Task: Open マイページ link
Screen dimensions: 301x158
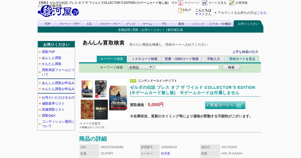Action: pos(192,3)
